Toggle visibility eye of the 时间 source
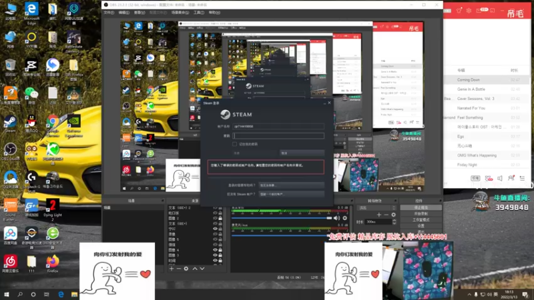The height and width of the screenshot is (300, 534). click(x=215, y=261)
